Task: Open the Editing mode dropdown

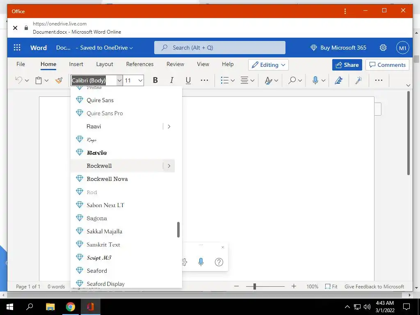Action: tap(268, 65)
